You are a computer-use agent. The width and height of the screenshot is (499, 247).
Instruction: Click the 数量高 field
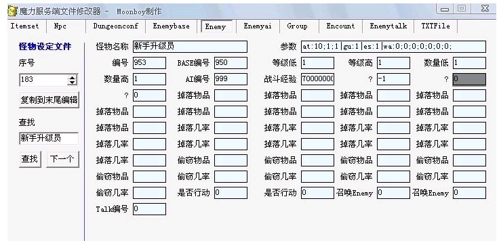click(x=149, y=79)
